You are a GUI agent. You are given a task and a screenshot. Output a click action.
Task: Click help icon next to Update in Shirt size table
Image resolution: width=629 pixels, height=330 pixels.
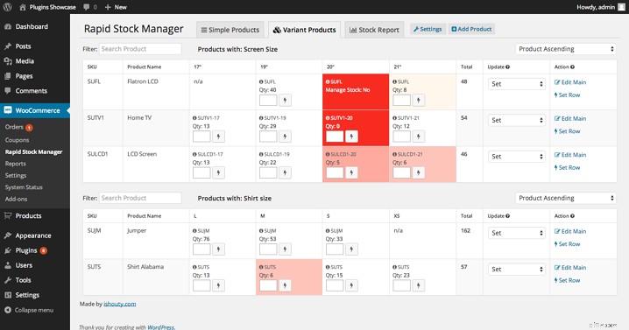click(x=507, y=216)
